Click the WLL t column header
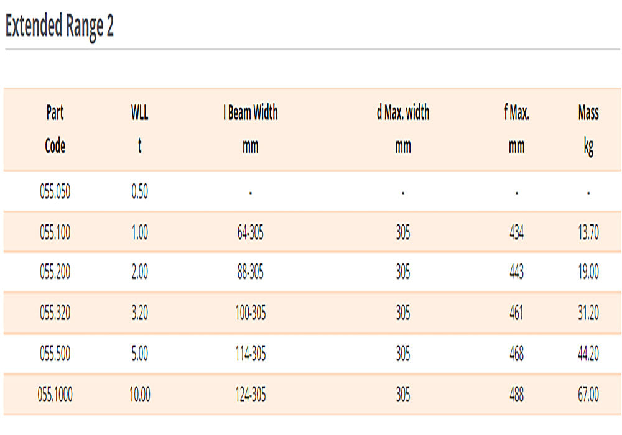This screenshot has height=435, width=622. coord(139,129)
